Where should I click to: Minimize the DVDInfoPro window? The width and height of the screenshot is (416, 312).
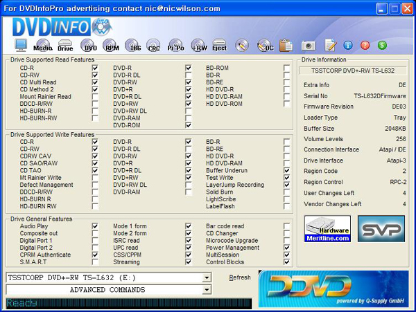coord(381,9)
